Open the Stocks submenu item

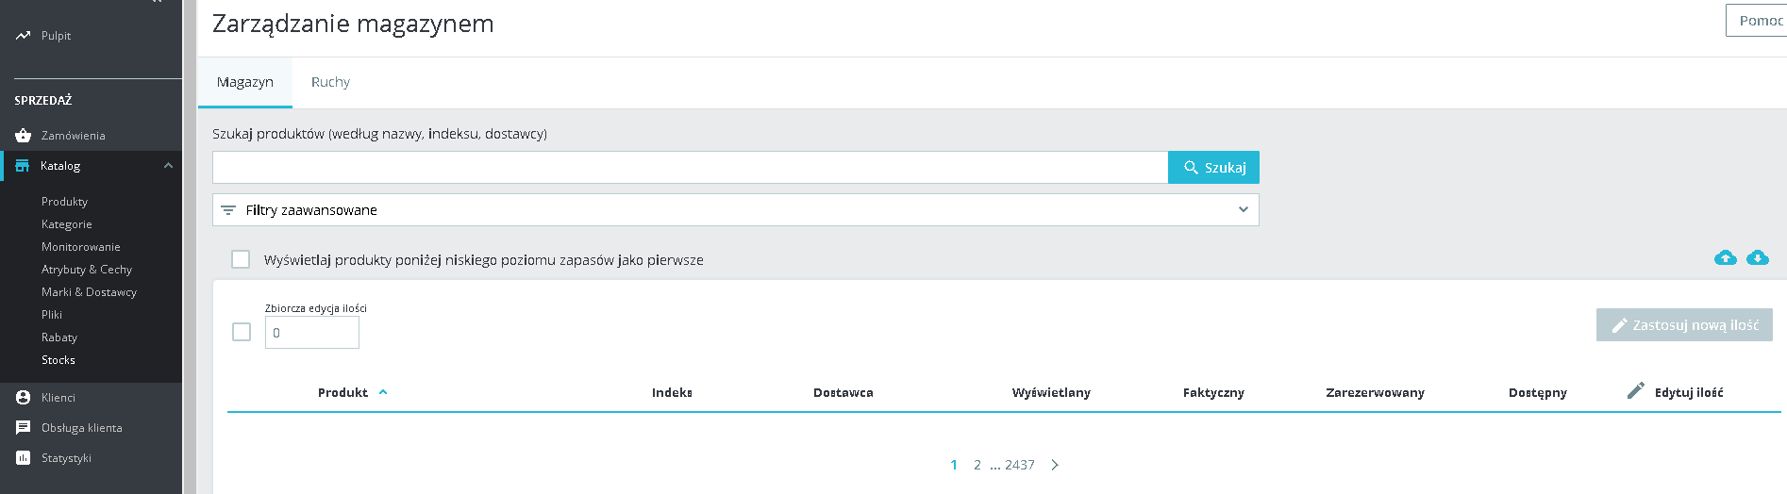pos(58,360)
